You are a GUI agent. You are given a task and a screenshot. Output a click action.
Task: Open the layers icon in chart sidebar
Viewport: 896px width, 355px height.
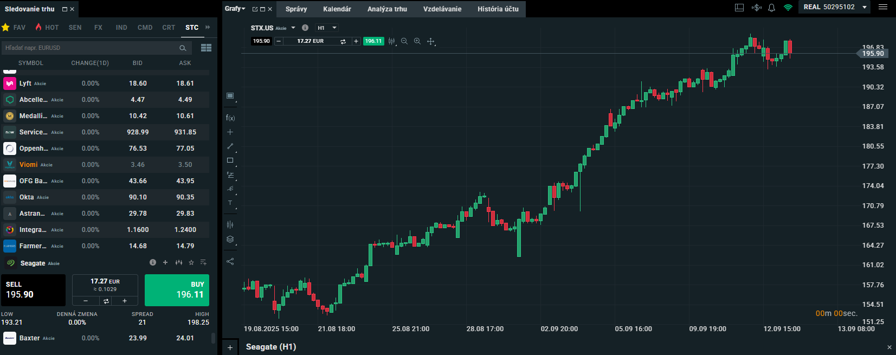pyautogui.click(x=230, y=239)
